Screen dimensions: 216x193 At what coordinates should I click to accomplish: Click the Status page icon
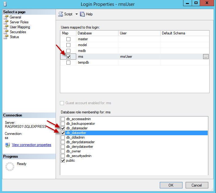[x=6, y=37]
